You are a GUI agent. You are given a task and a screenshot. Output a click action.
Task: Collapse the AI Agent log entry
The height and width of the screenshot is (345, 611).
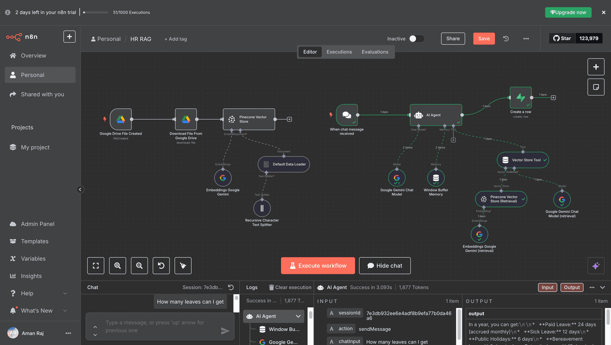point(298,317)
